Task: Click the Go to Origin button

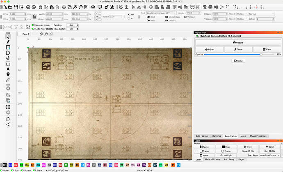Action: [226, 155]
